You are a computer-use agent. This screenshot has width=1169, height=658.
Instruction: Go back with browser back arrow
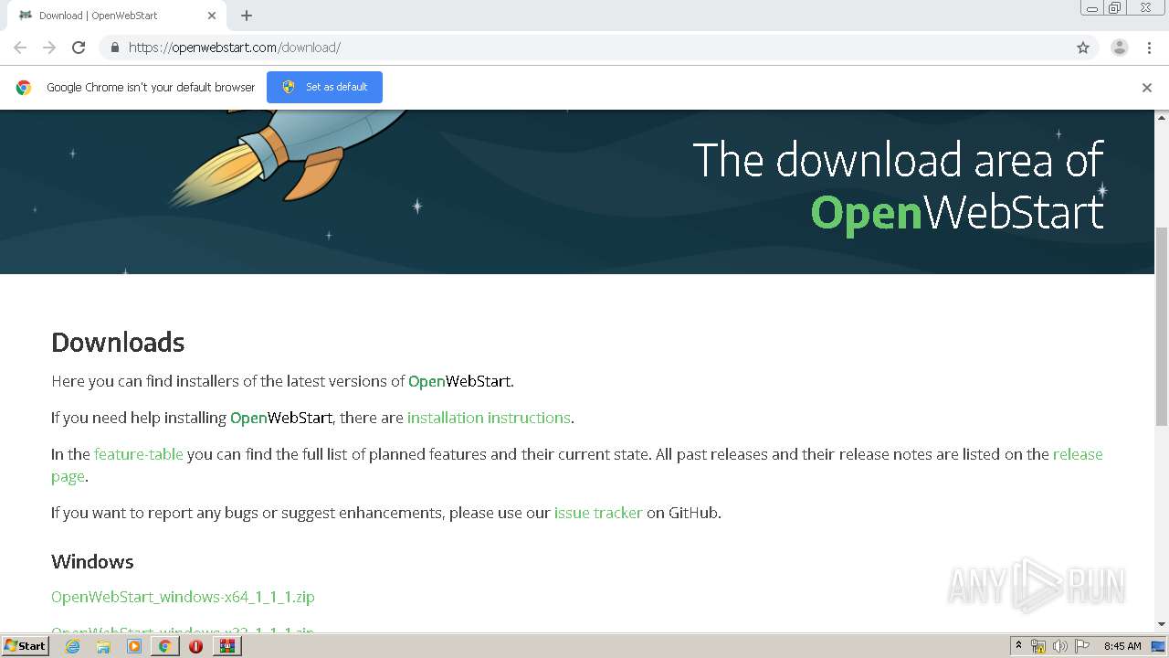coord(20,48)
